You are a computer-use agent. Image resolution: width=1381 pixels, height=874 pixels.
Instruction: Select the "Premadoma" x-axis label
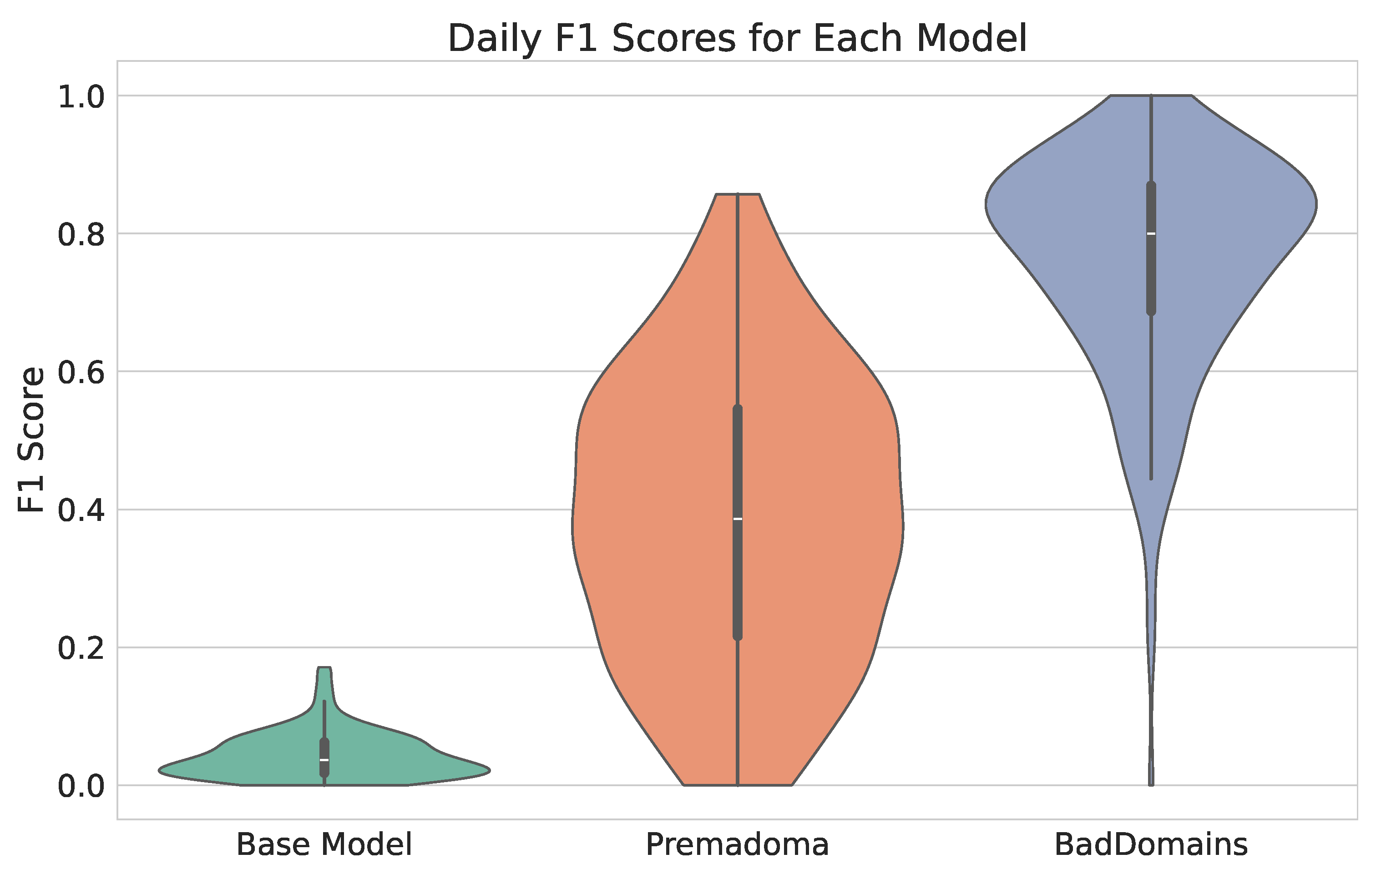point(737,845)
